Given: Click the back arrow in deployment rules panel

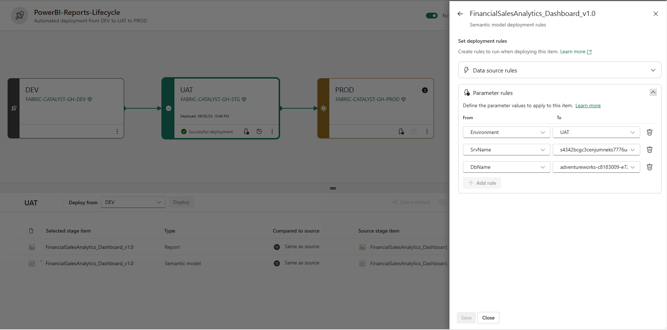Looking at the screenshot, I should [460, 14].
